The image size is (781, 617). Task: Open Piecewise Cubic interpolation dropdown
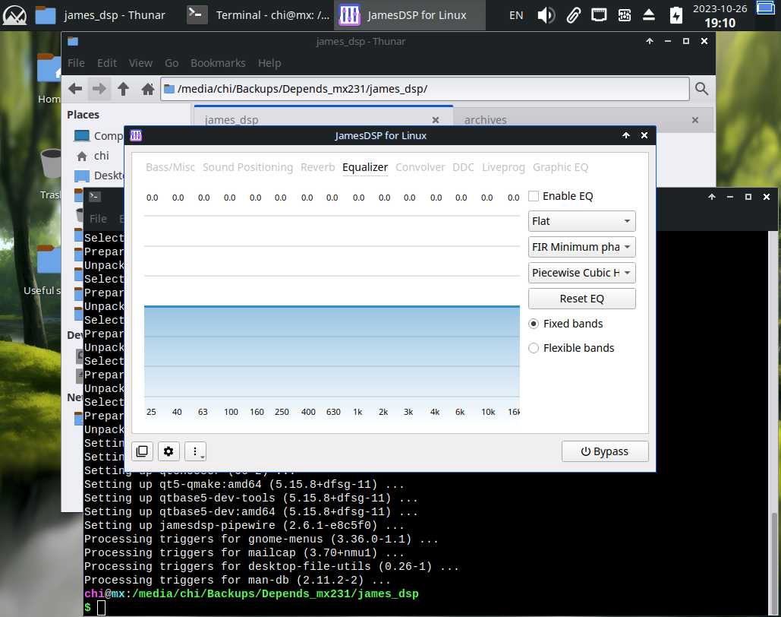pos(581,273)
